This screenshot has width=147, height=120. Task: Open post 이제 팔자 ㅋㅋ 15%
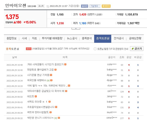tap(47, 86)
